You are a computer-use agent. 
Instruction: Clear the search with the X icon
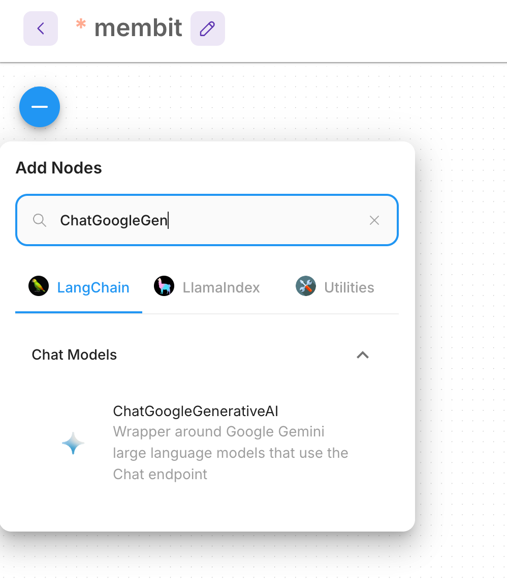(374, 220)
